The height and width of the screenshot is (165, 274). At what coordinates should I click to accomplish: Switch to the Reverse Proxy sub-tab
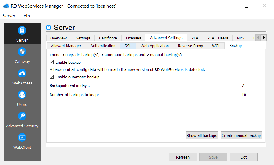[190, 46]
